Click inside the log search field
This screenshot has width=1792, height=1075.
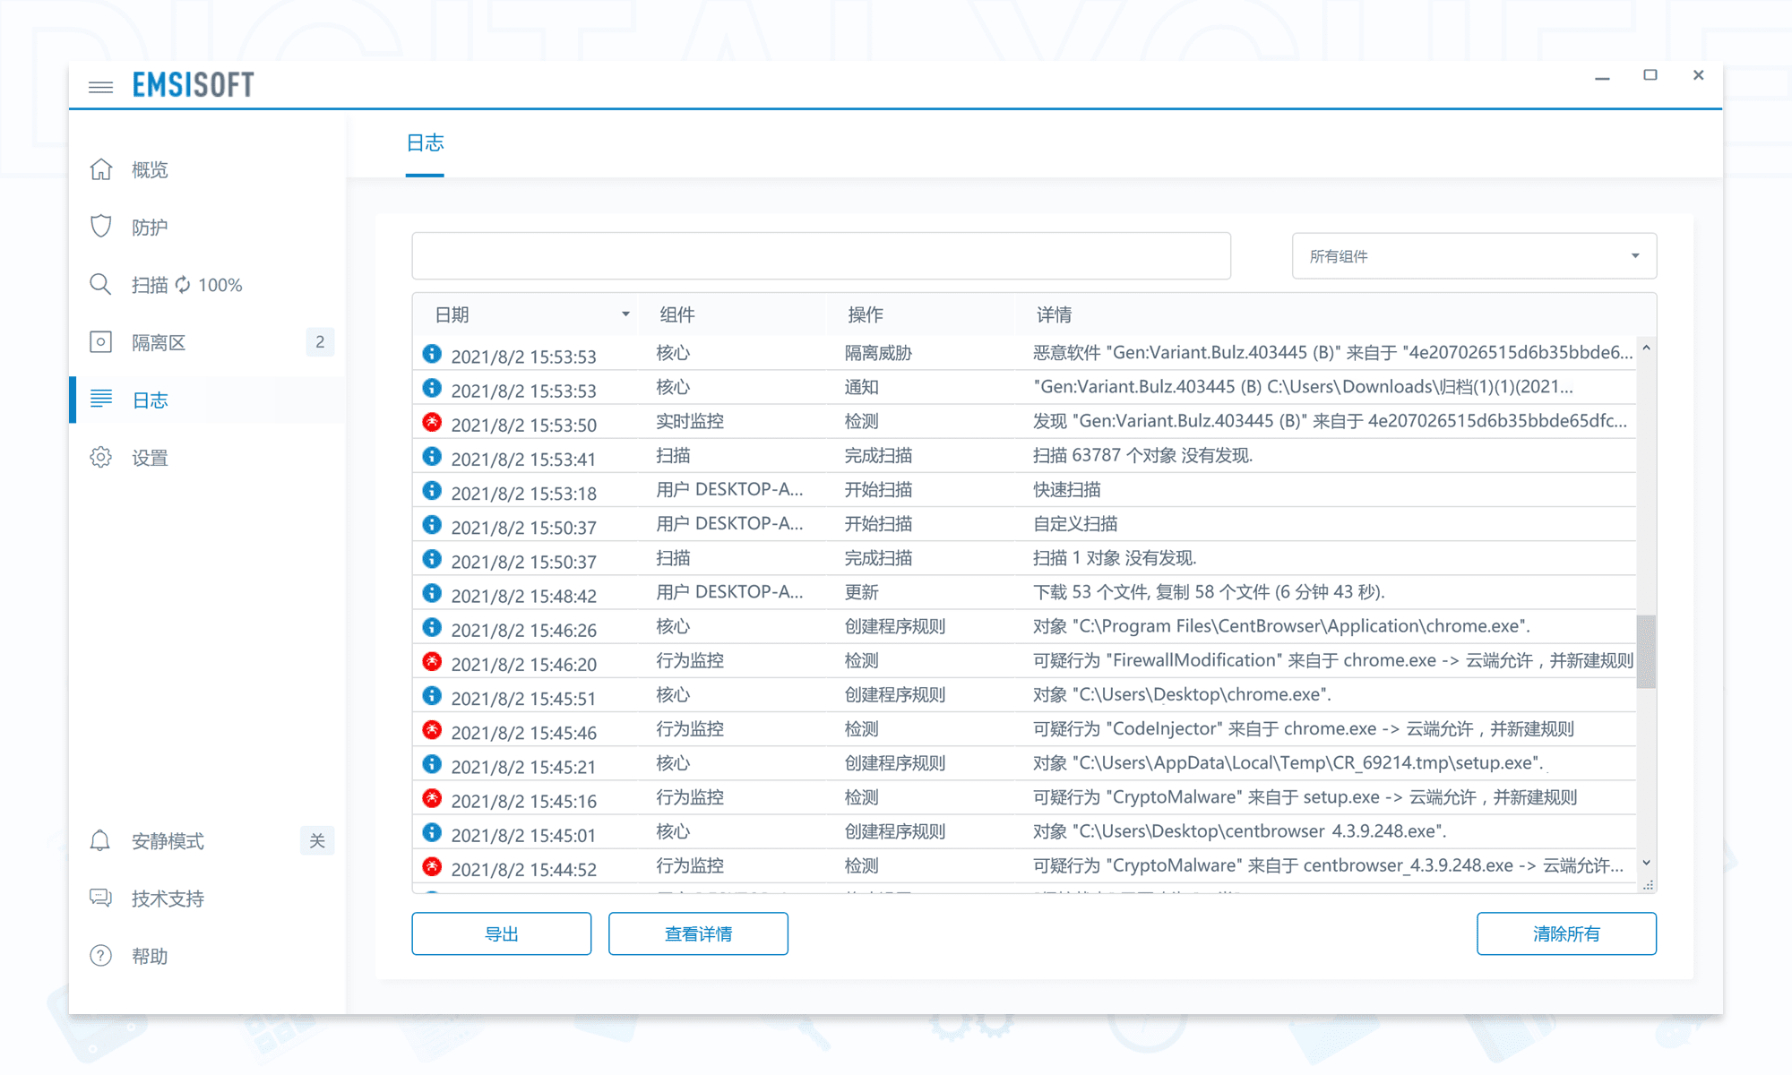click(x=820, y=255)
